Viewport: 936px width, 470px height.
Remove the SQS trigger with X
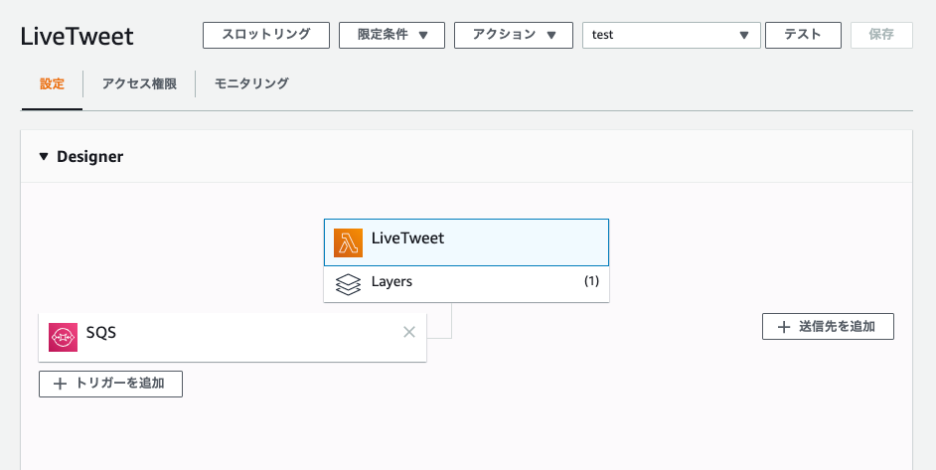tap(409, 332)
